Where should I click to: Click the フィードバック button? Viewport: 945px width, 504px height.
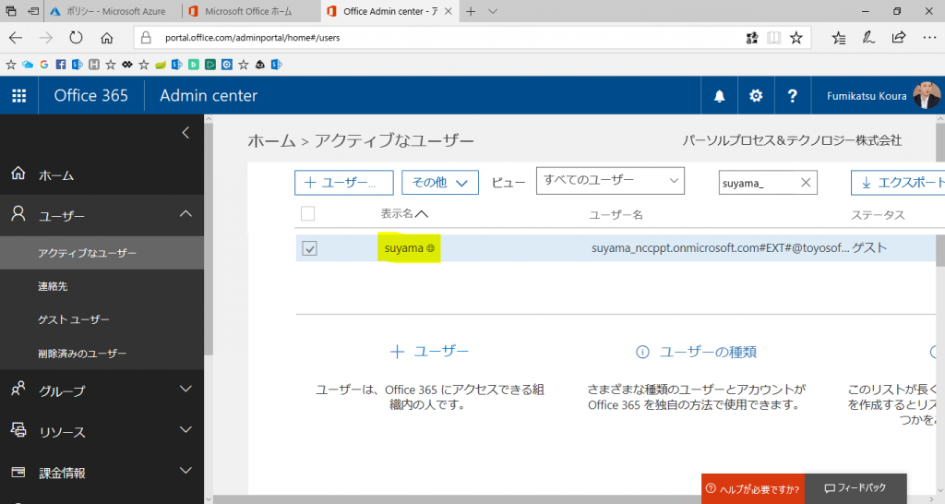pos(855,488)
